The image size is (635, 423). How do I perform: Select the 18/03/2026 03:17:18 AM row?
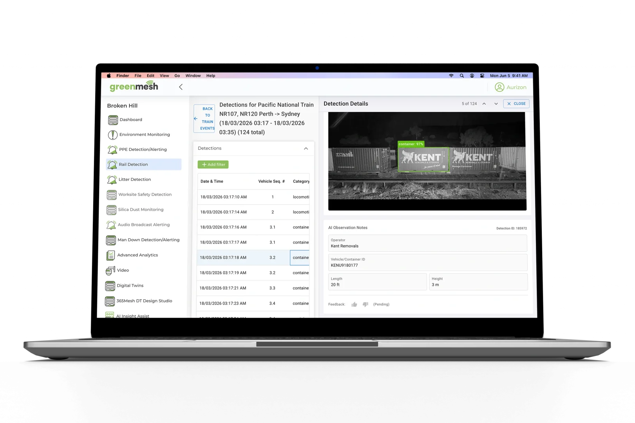click(x=253, y=258)
